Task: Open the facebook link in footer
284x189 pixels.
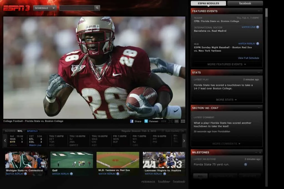Action: tap(179, 182)
